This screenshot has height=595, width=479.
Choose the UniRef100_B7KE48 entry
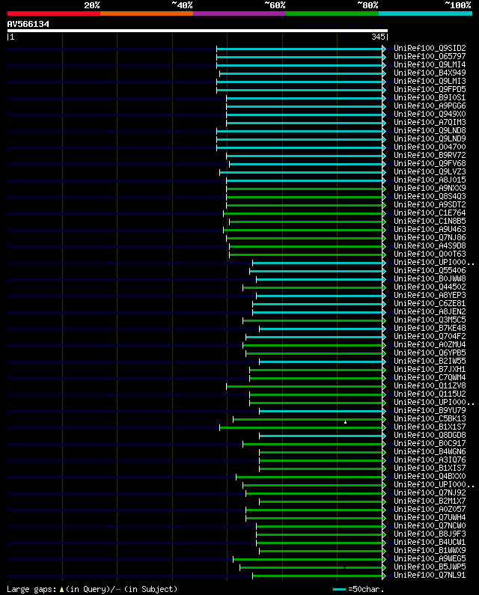click(430, 329)
